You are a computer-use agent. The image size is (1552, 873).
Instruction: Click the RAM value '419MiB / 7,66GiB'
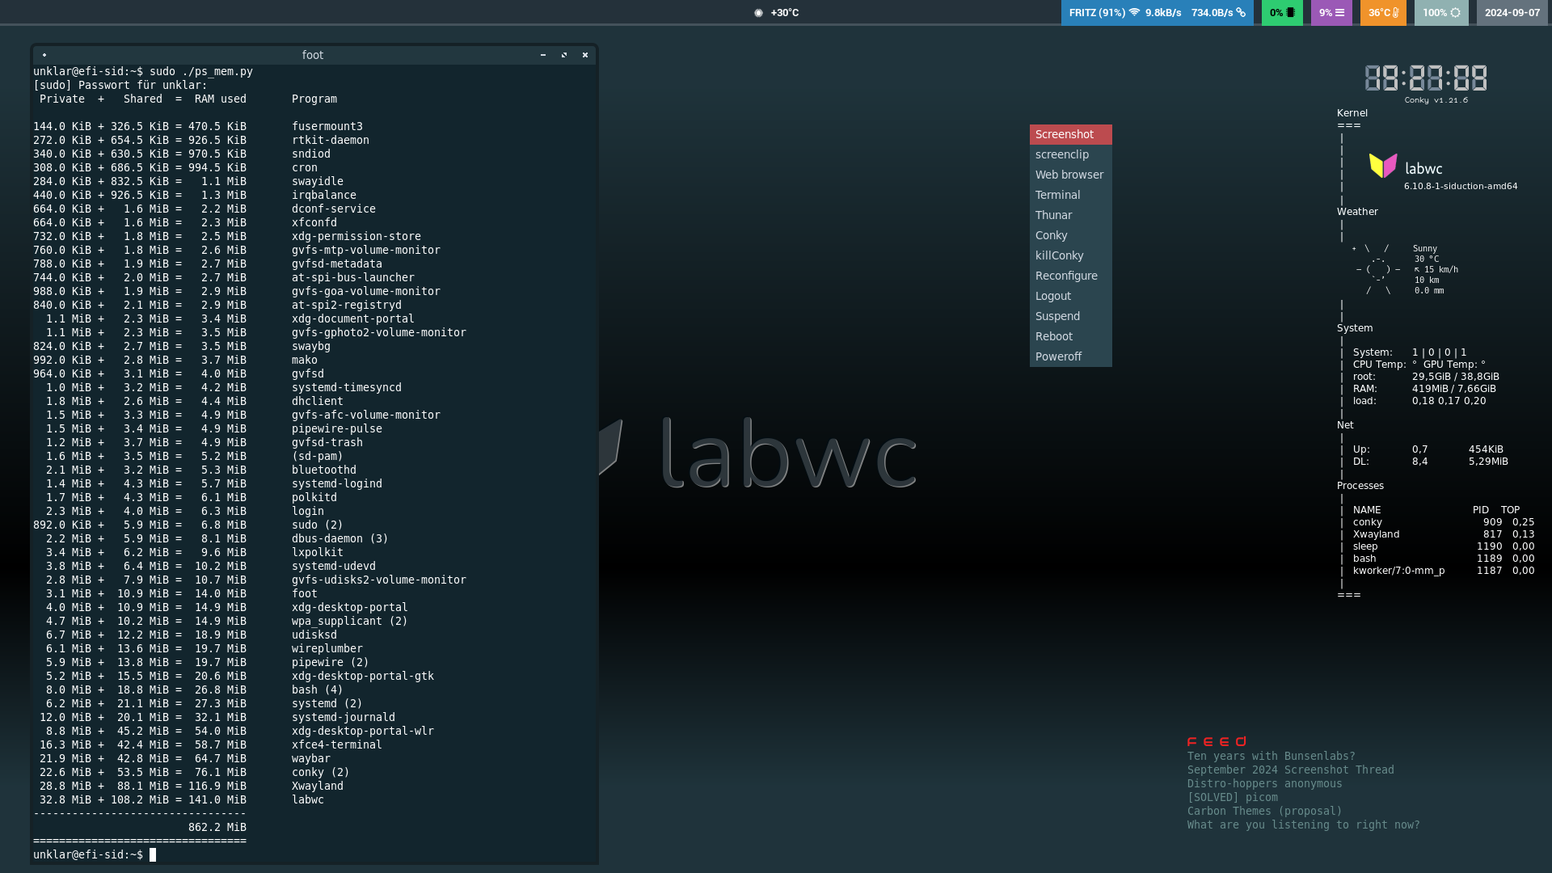1454,389
